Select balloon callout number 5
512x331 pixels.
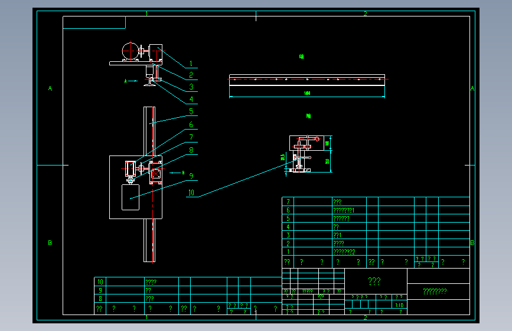(191, 111)
